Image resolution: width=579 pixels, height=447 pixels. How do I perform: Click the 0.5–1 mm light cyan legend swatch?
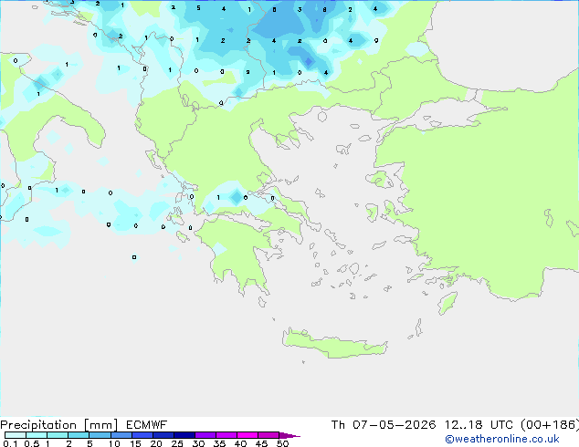37,435
